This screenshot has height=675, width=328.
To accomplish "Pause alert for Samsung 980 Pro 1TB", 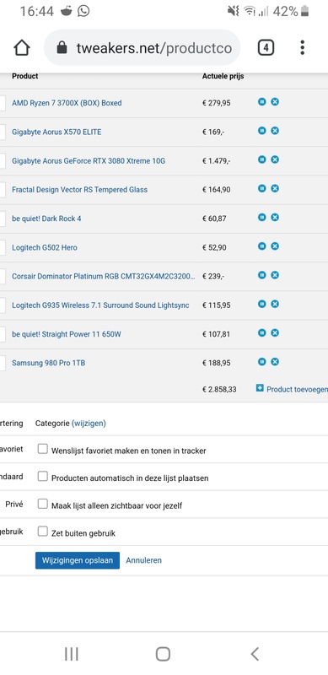I will (261, 362).
